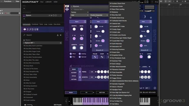Click the favorites star filter icon
This screenshot has width=189, height=106.
(x=61, y=35)
